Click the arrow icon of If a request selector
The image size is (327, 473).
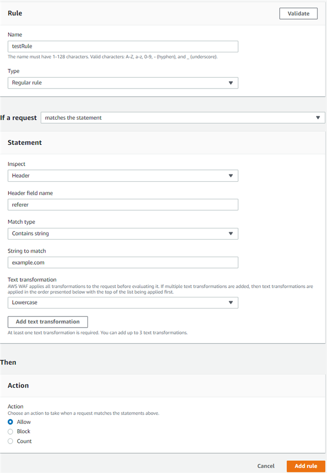click(317, 118)
